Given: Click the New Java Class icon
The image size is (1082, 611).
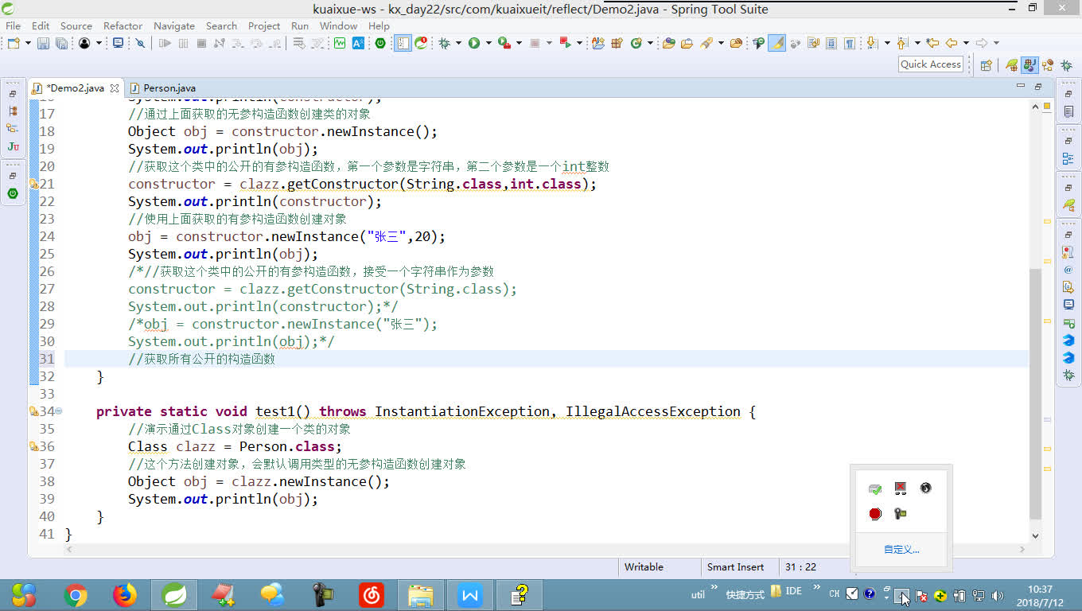Looking at the screenshot, I should point(636,43).
